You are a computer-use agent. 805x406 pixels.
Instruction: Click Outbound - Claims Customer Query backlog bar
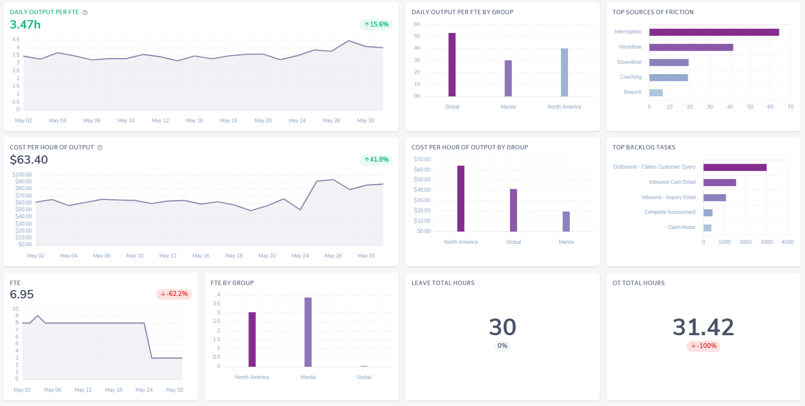pos(735,167)
